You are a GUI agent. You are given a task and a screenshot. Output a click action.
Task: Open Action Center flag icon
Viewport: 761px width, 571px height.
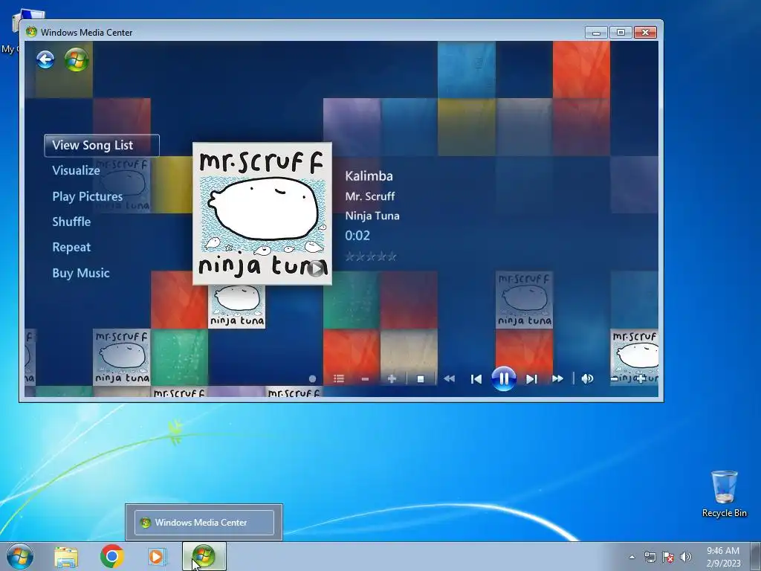pyautogui.click(x=668, y=557)
